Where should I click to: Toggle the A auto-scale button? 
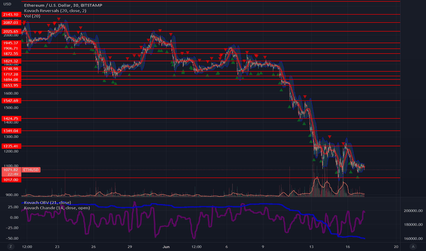(x=413, y=246)
